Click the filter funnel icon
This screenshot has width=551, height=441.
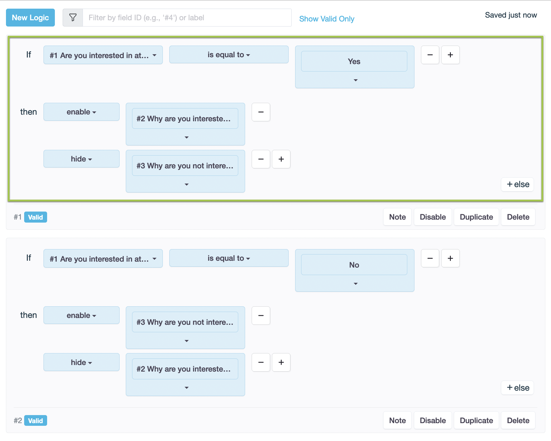pos(73,18)
